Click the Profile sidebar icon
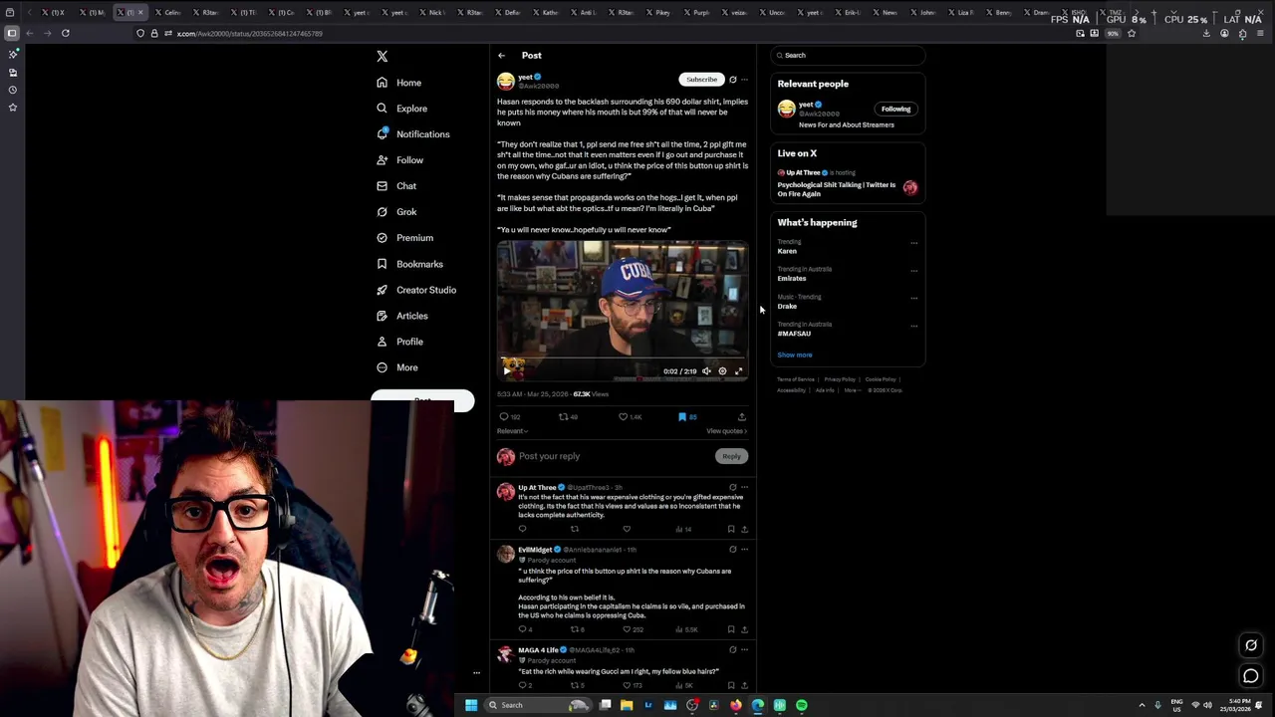 tap(382, 342)
